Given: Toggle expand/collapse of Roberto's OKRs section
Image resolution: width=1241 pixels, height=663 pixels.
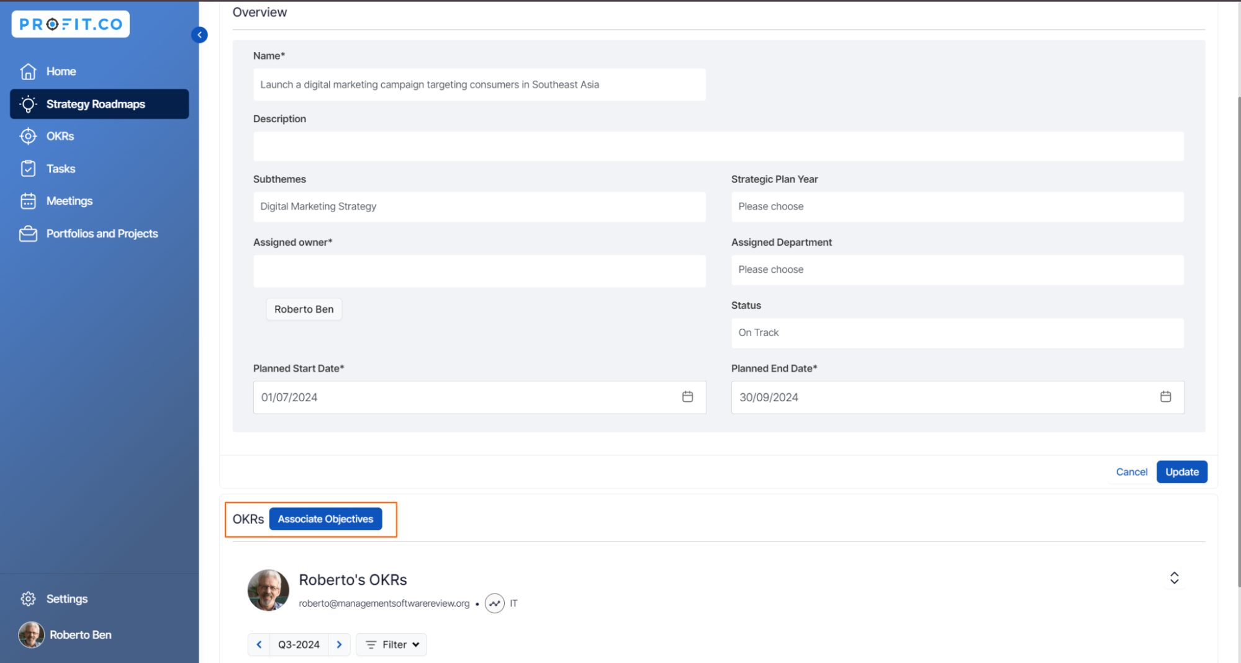Looking at the screenshot, I should coord(1174,578).
